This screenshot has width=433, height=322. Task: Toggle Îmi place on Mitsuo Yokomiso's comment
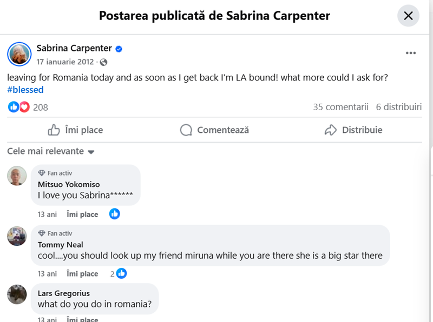[82, 214]
